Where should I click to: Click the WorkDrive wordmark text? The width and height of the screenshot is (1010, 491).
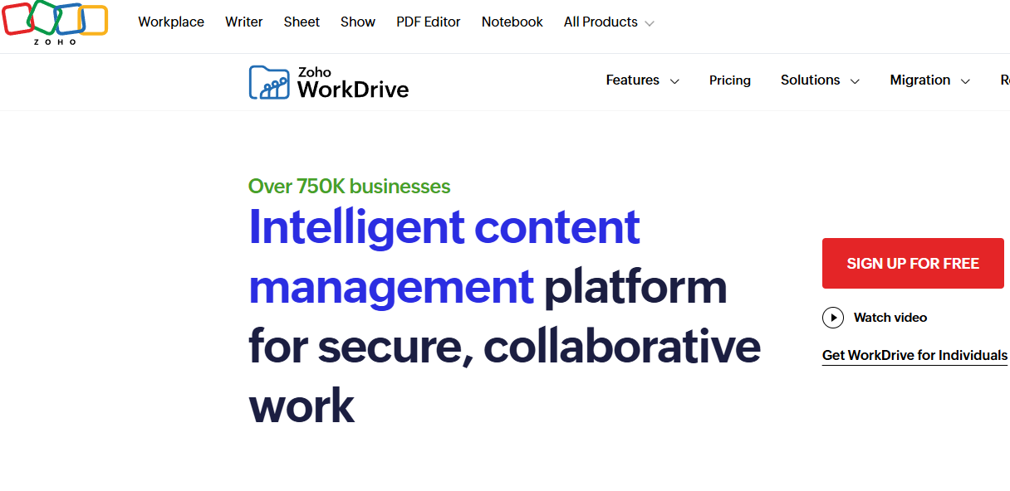click(x=353, y=89)
